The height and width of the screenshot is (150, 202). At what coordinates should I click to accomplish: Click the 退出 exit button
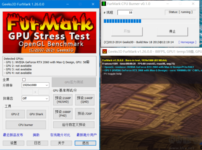click(x=86, y=143)
